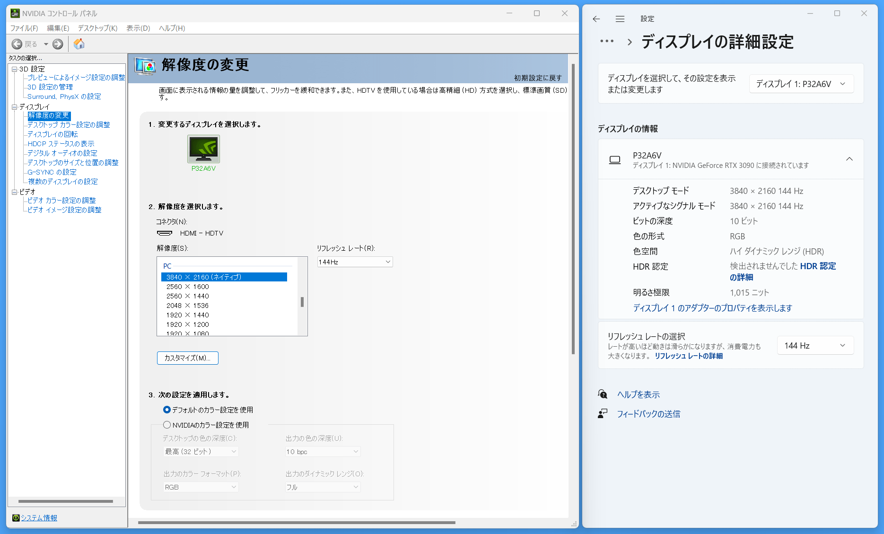Select NVIDIAのカラー設定を使用 radio button

[x=166, y=425]
